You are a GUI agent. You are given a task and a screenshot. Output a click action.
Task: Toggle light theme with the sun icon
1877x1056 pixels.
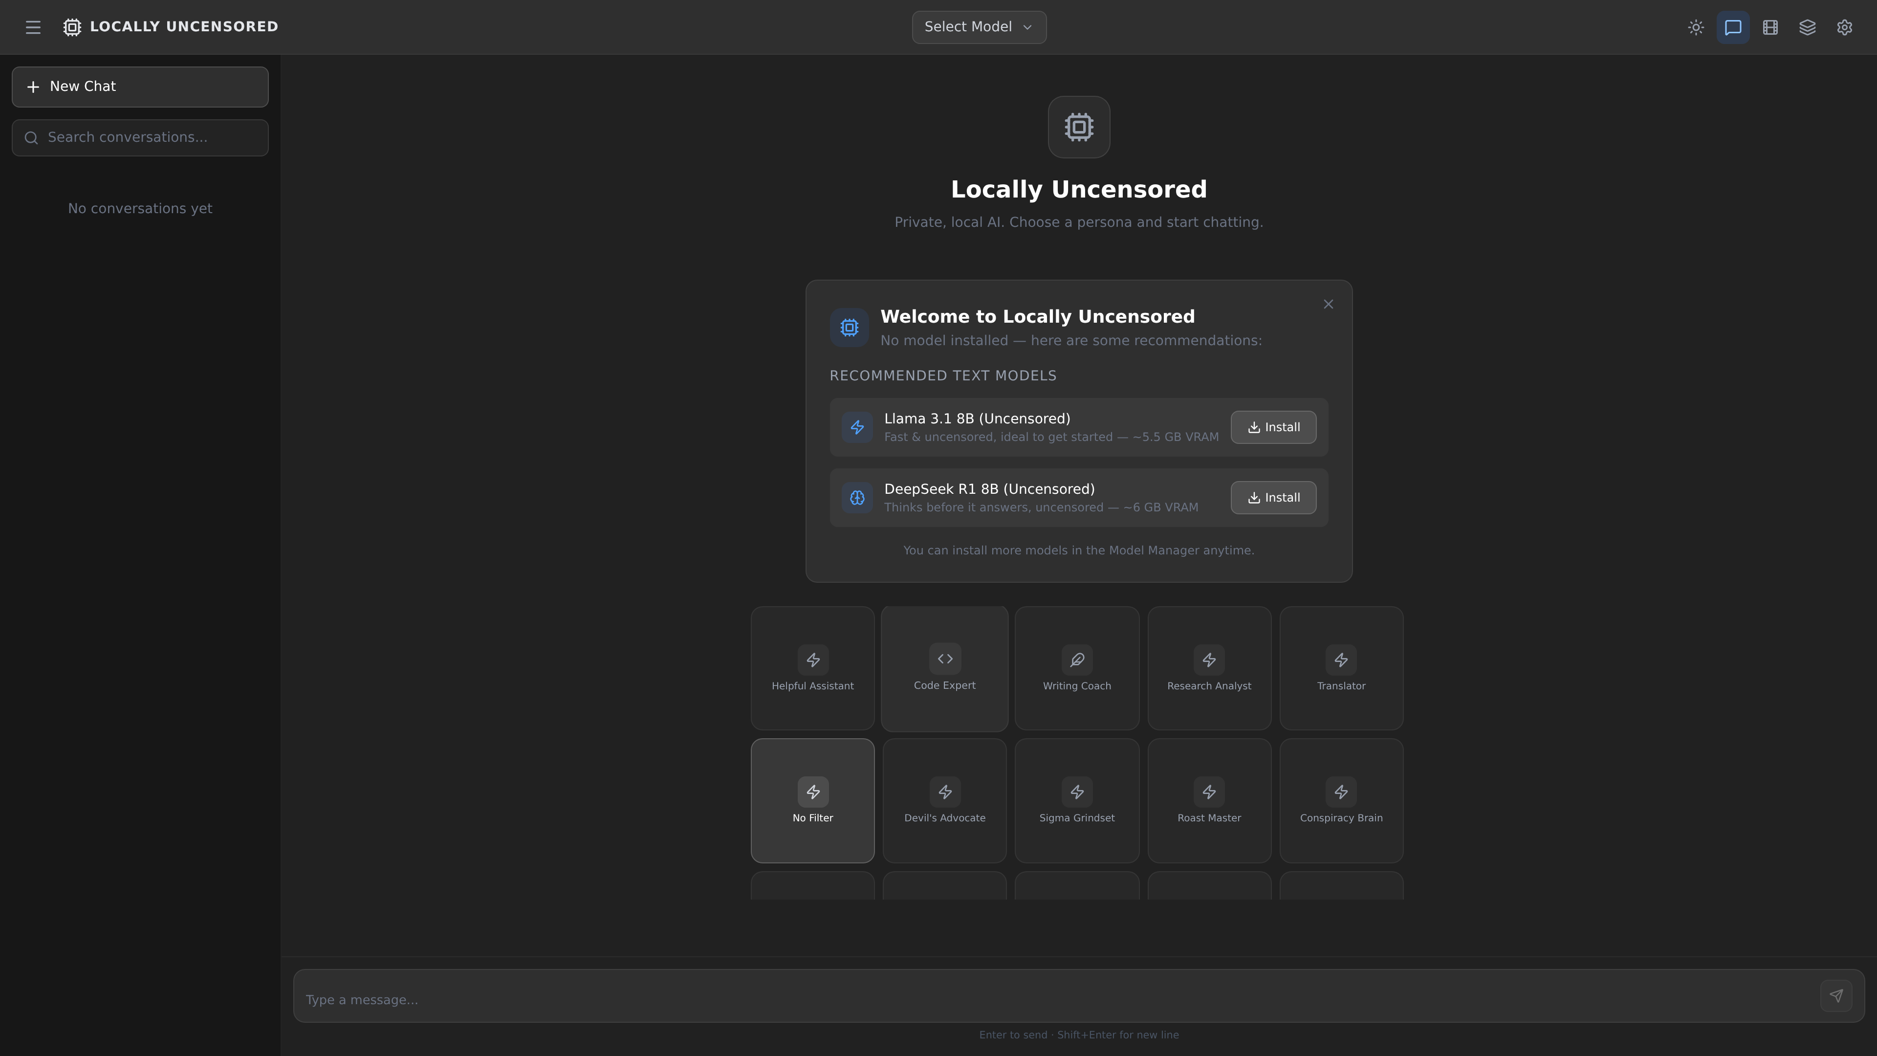click(1696, 27)
